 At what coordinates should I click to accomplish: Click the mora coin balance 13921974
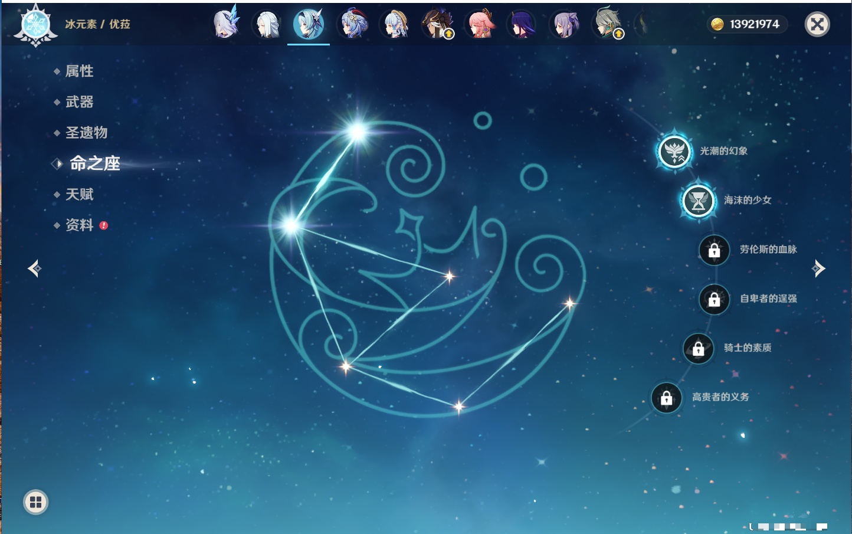(746, 24)
